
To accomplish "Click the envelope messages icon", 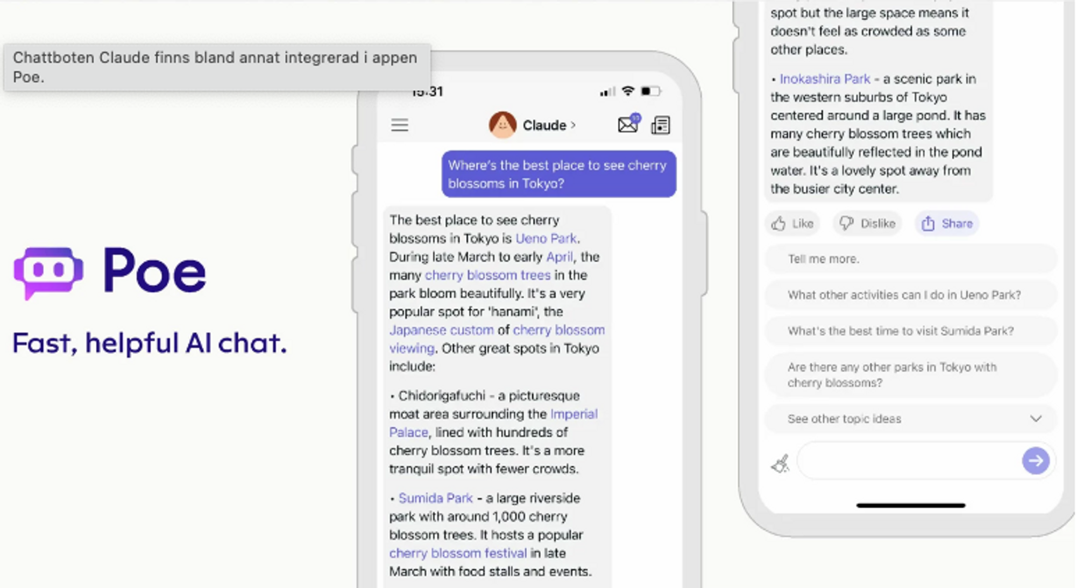I will tap(628, 124).
